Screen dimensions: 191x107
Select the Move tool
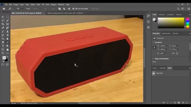click(x=3, y=17)
